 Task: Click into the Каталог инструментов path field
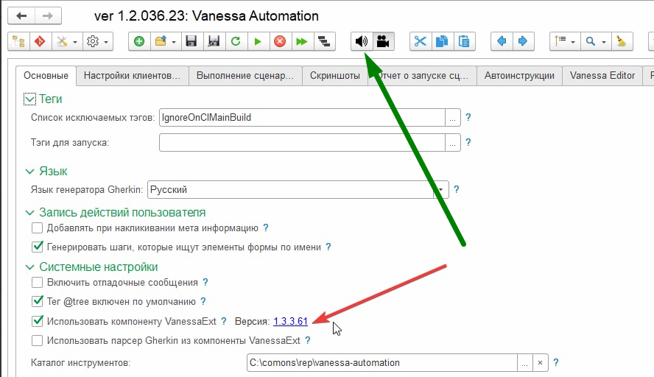click(x=382, y=363)
